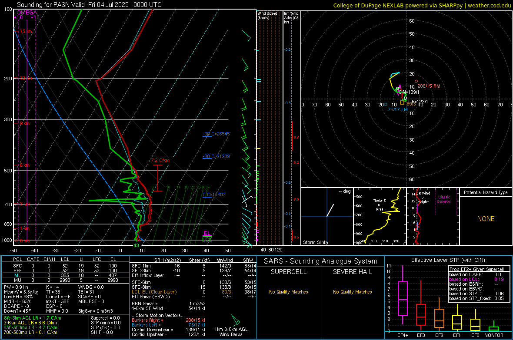Click the green 'LCL' label on skew-T

tap(207, 239)
